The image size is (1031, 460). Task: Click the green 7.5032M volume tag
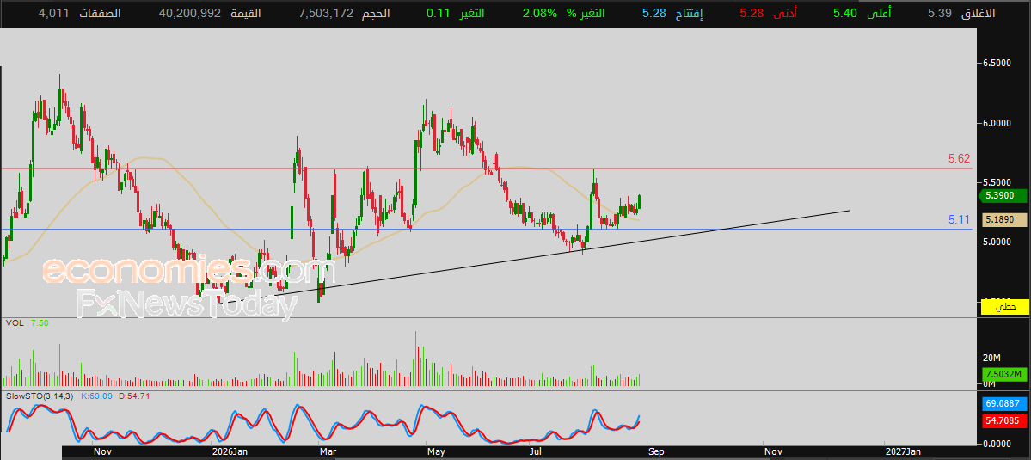coord(1004,374)
